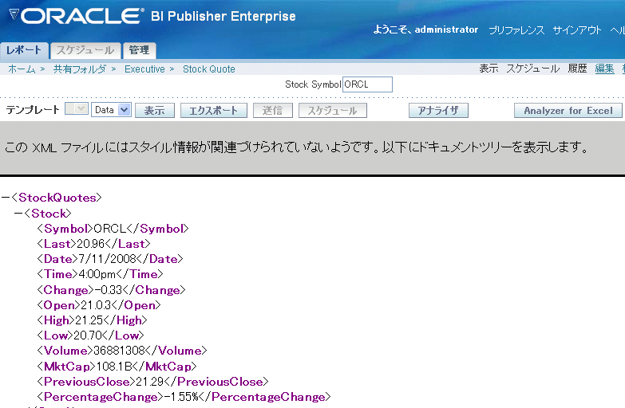Screen dimensions: 625x408
Task: Click Stock Quote breadcrumb link
Action: coord(209,69)
